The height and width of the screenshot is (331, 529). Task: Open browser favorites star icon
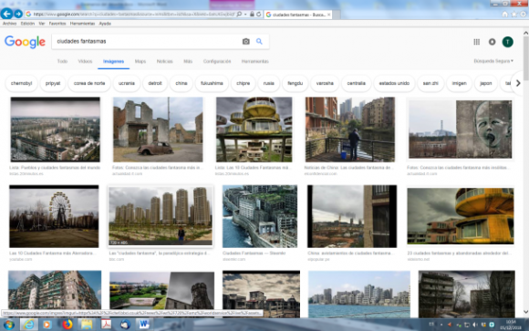[513, 15]
